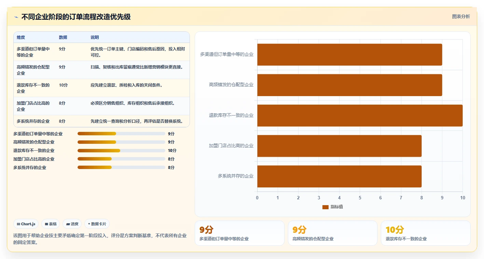Screen dimensions: 484x259
Task: Click the 9分 card for 高频错发的仓配型企业
Action: coord(333,233)
